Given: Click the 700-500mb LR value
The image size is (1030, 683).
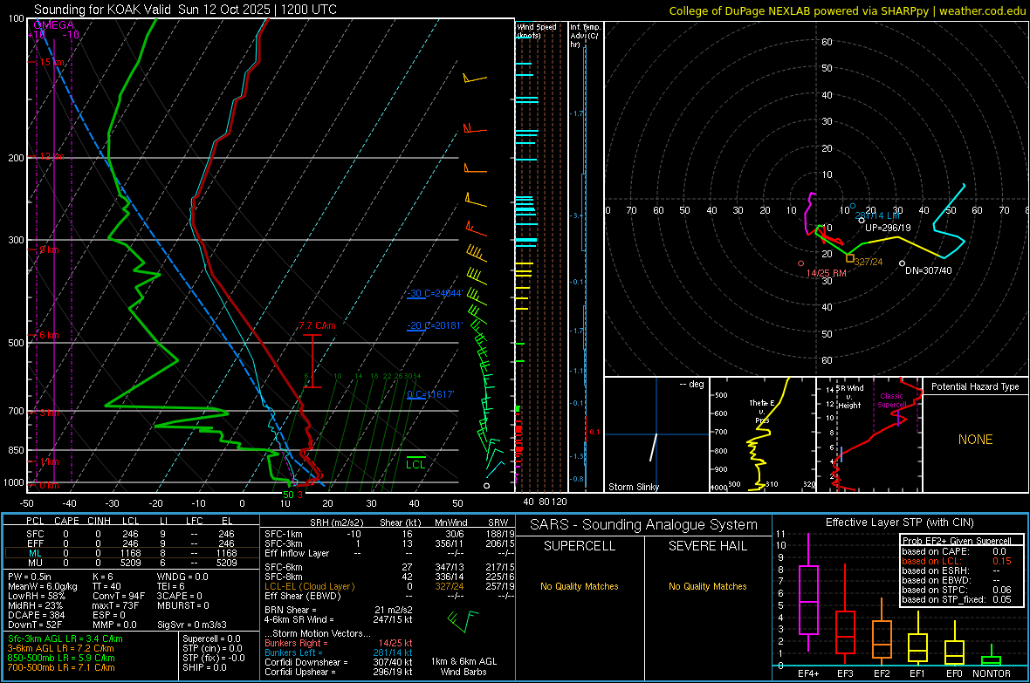Looking at the screenshot, I should 61,667.
